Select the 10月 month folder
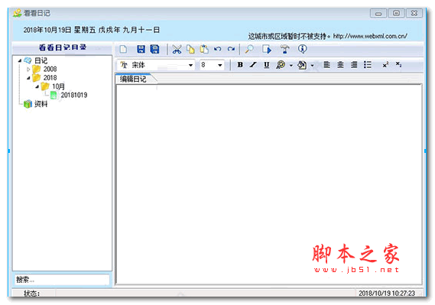435x305 pixels. click(x=58, y=86)
